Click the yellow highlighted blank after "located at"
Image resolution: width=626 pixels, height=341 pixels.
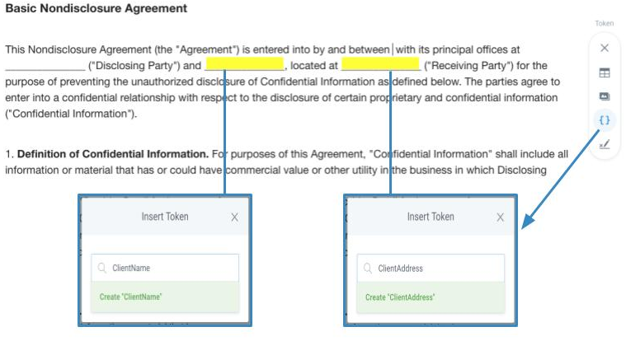pyautogui.click(x=380, y=63)
